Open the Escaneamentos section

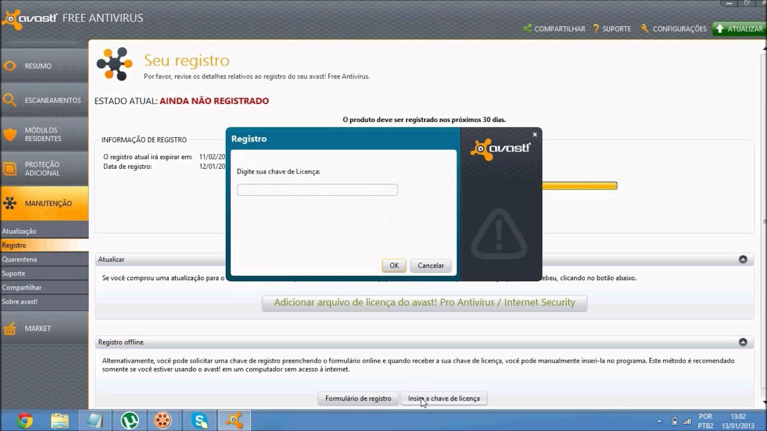[44, 100]
